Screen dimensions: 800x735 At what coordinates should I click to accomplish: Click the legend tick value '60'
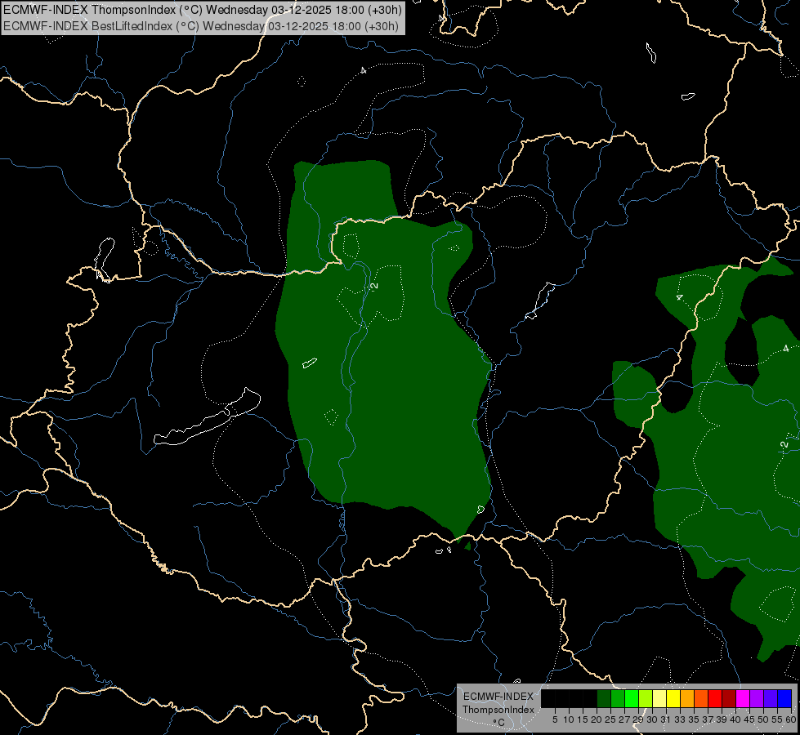791,719
